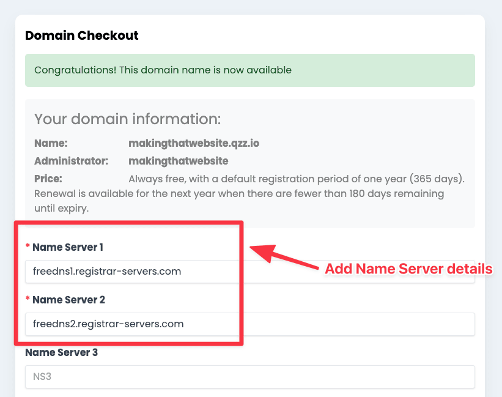Select the domain name makingthatwebsite.qzz.io
This screenshot has width=502, height=397.
click(193, 143)
